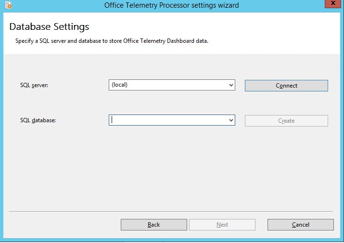344x243 pixels.
Task: Click the Connect button
Action: pos(286,86)
